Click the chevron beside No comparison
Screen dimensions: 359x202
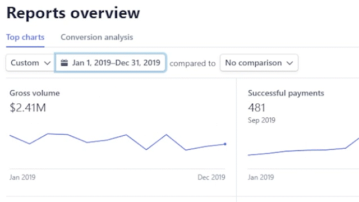pos(289,63)
